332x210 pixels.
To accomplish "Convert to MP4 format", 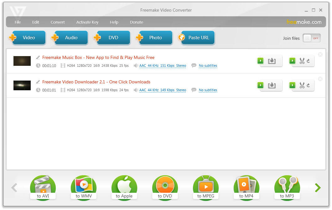I will (x=246, y=187).
